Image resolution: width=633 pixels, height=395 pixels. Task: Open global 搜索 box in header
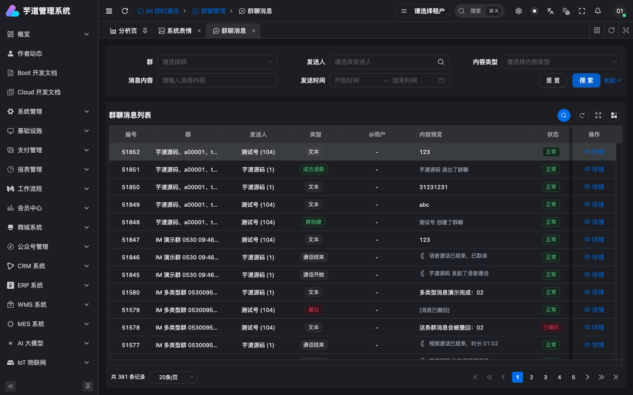pyautogui.click(x=480, y=11)
